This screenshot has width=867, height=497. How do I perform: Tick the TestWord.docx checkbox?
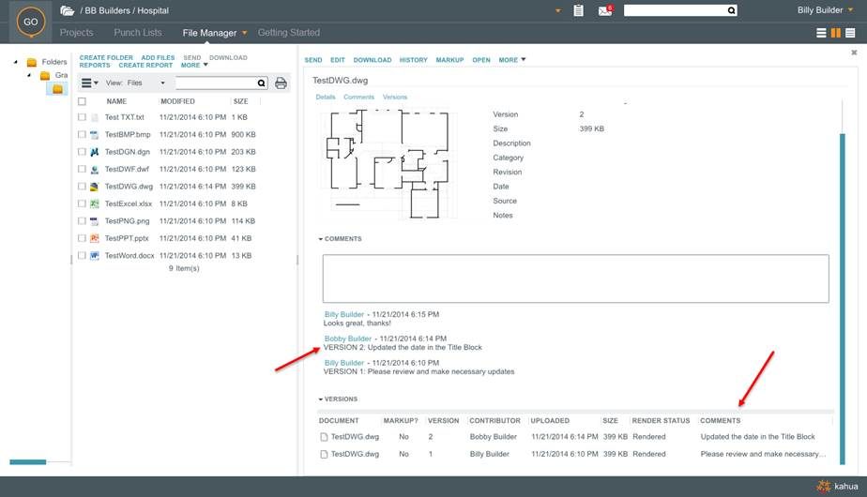[83, 256]
